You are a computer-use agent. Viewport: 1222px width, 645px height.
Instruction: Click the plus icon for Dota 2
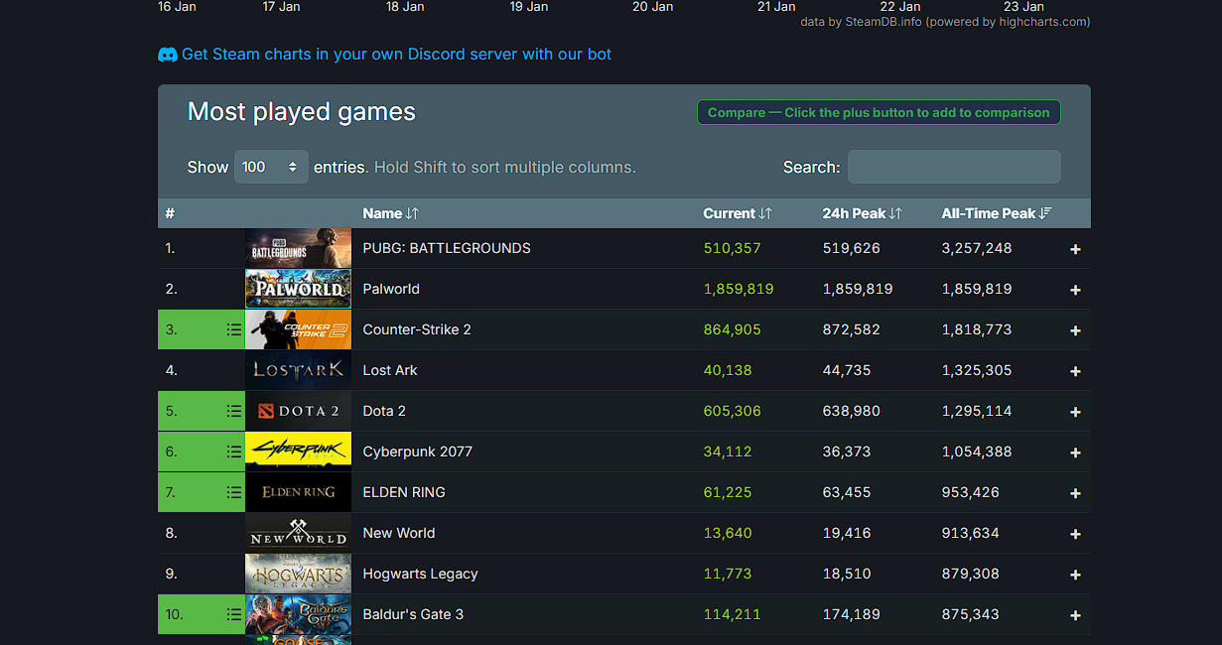tap(1075, 411)
